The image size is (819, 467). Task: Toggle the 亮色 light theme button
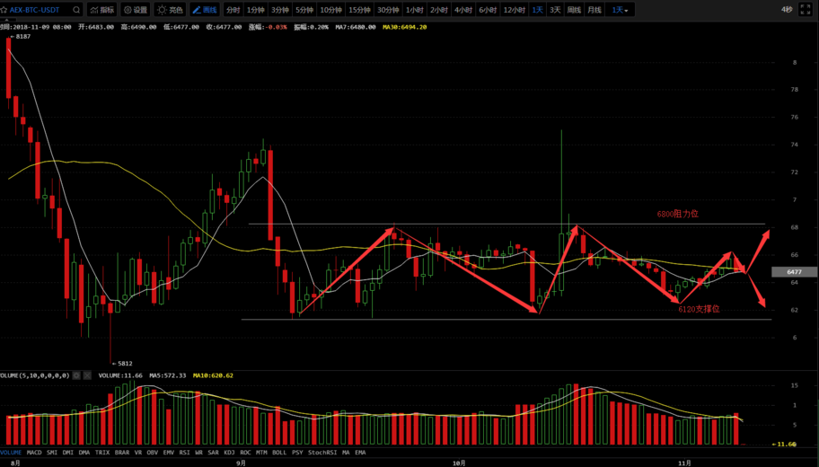coord(171,9)
